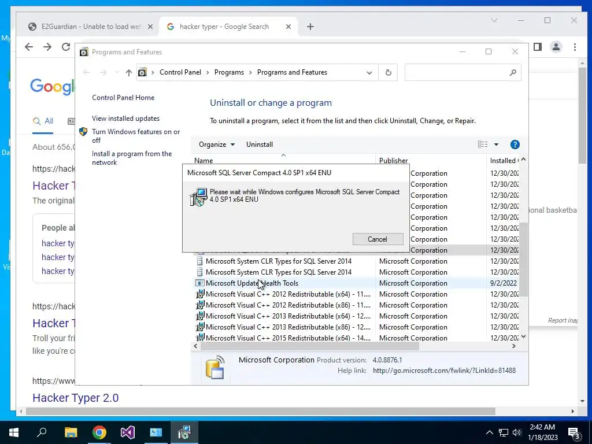
Task: Sort list by the Publisher column header
Action: click(x=431, y=161)
